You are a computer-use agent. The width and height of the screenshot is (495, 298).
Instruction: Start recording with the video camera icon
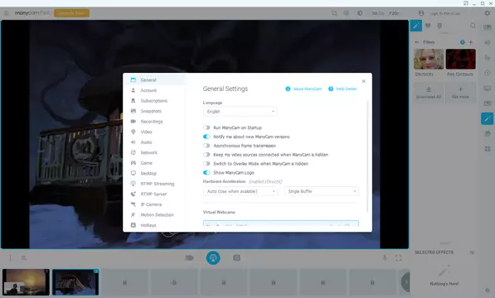click(189, 258)
